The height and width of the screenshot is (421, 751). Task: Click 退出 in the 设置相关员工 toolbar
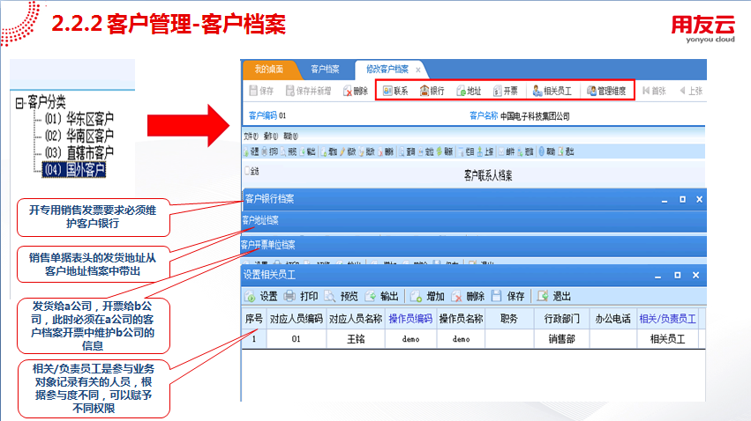coord(554,296)
